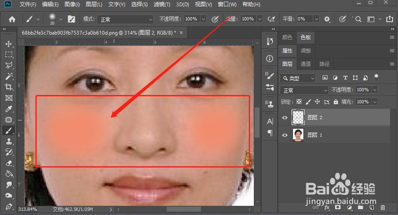Select the Move tool

9,44
